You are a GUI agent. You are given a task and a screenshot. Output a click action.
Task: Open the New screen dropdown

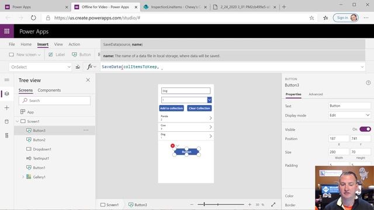point(25,54)
